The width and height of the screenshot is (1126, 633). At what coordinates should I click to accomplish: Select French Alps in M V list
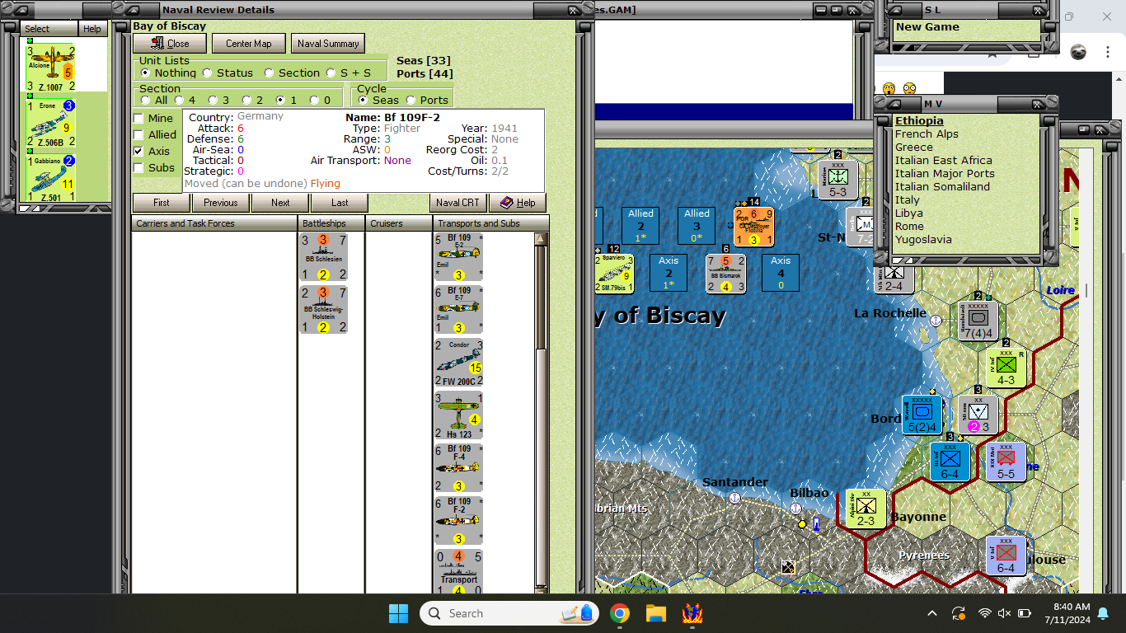tap(927, 134)
